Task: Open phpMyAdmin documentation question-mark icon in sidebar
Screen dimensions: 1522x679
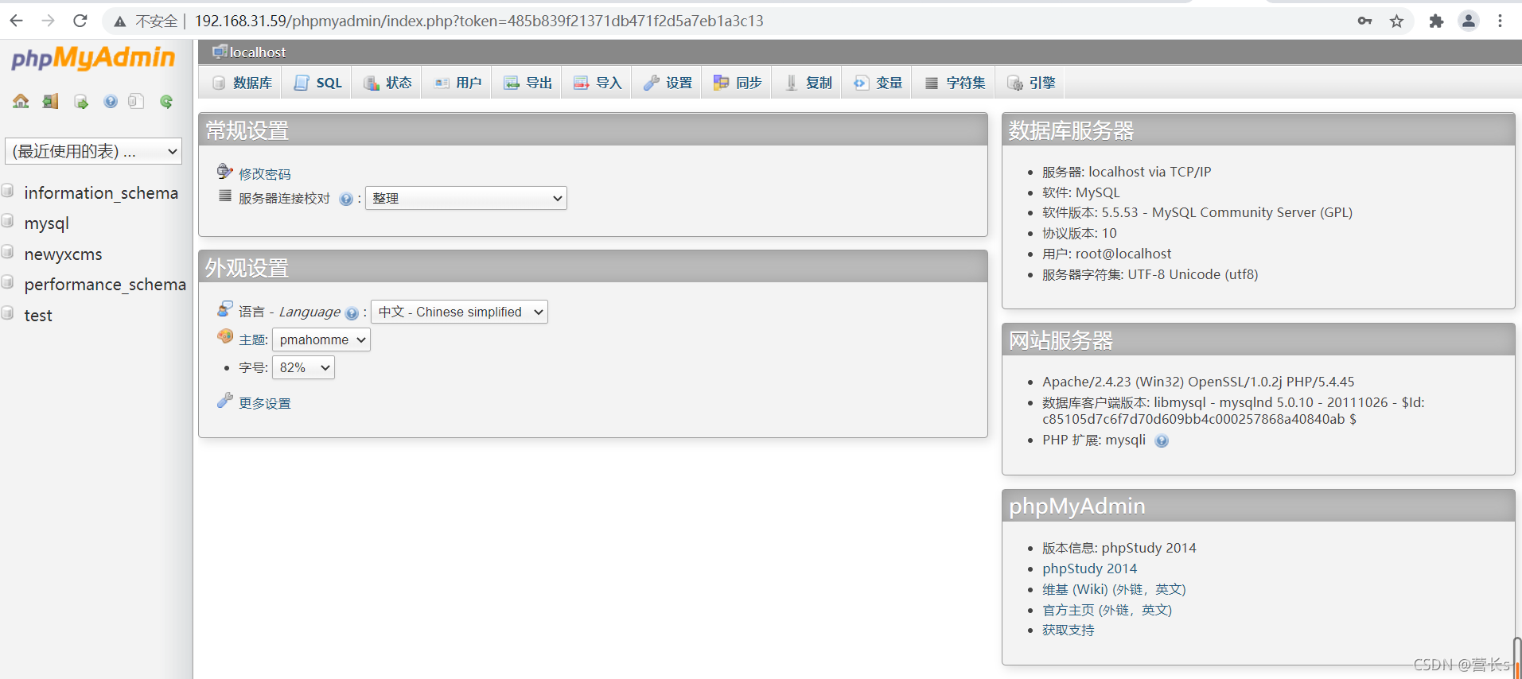Action: pyautogui.click(x=111, y=101)
